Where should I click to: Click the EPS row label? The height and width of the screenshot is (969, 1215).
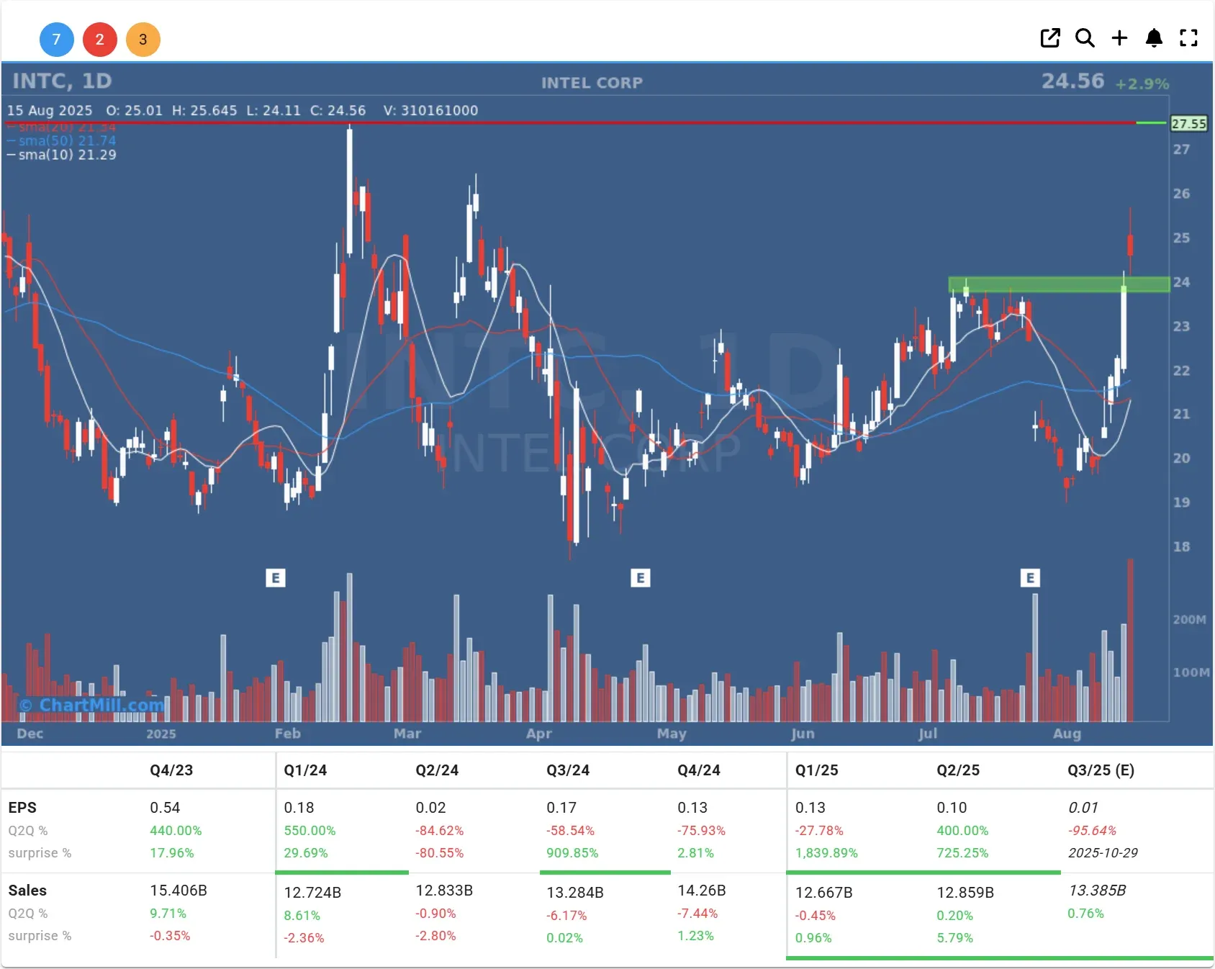pyautogui.click(x=22, y=807)
